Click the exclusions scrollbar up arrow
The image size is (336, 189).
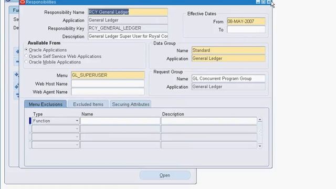(x=260, y=120)
